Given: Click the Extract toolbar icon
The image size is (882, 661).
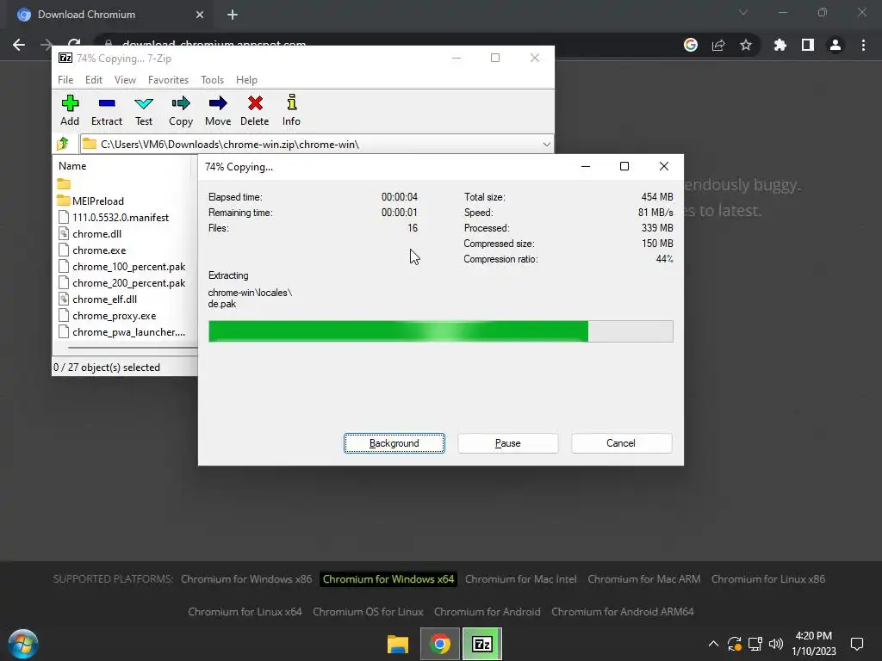Looking at the screenshot, I should tap(106, 103).
